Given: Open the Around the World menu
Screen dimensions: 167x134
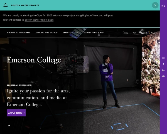Looking at the screenshot, I should tap(46, 33).
